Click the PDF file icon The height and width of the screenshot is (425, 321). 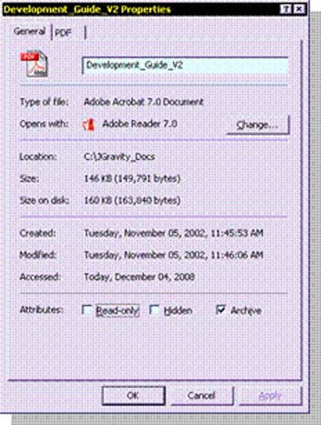tap(34, 64)
